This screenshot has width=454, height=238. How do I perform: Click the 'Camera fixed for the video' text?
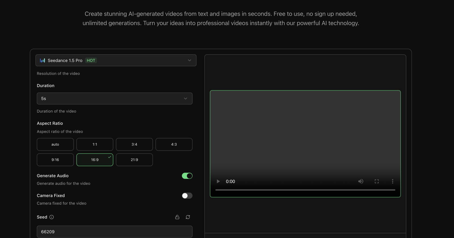tap(62, 203)
